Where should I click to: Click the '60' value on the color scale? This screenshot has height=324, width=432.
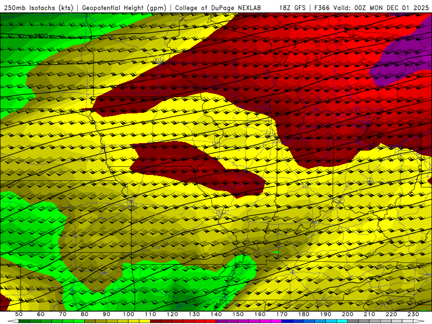(x=41, y=314)
